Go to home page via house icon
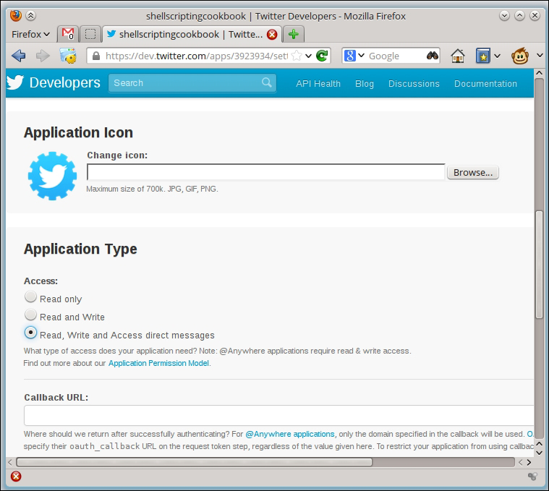Screen dimensions: 549x491 point(458,56)
